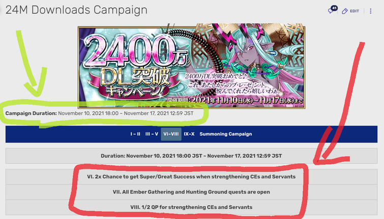Screen dimensions: 384x219
Task: Click the 24M Downloads Campaign page title
Action: (76, 10)
